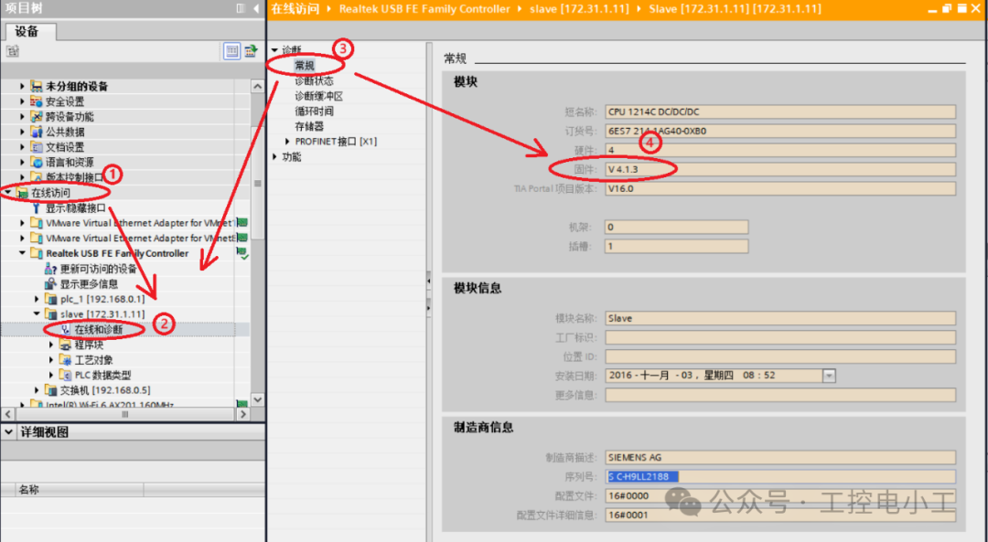Select 未分组的设备 icon
The height and width of the screenshot is (542, 988).
37,86
